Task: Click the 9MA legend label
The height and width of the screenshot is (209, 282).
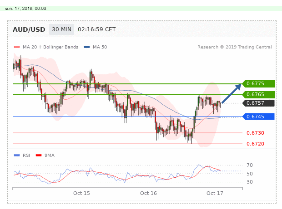Action: pyautogui.click(x=50, y=155)
